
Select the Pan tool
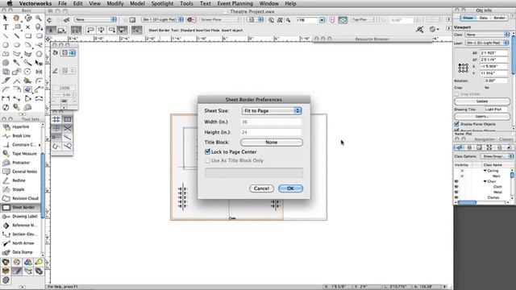coord(16,18)
